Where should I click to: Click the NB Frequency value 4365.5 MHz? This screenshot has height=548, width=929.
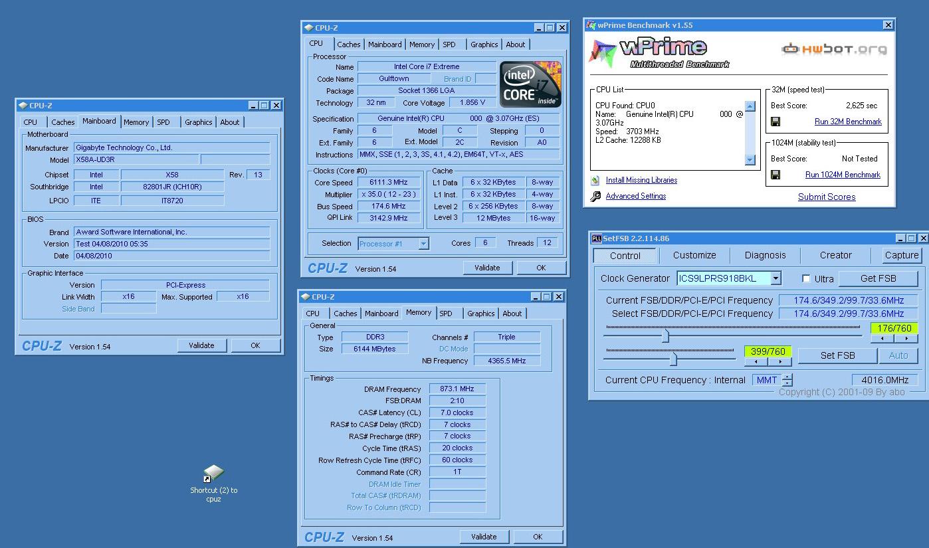[506, 361]
